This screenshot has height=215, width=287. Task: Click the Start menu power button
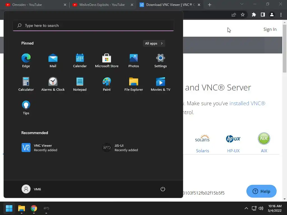(163, 189)
